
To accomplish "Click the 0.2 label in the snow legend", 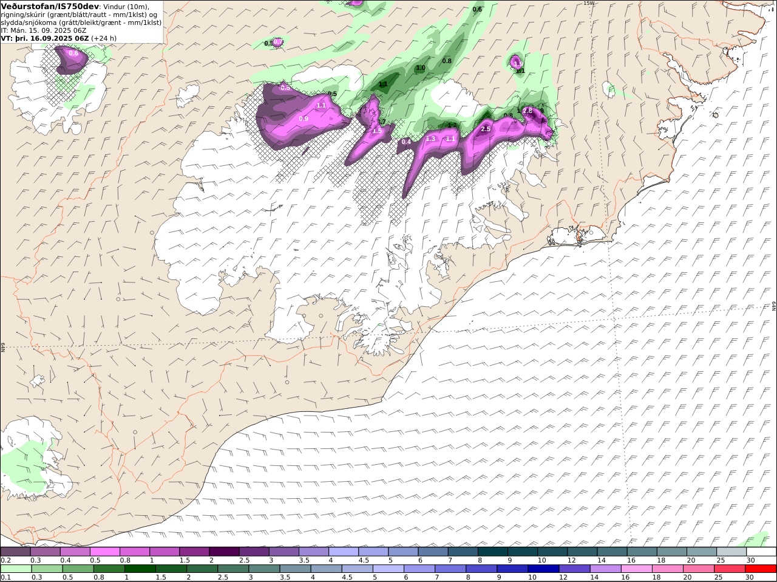I will pyautogui.click(x=5, y=560).
